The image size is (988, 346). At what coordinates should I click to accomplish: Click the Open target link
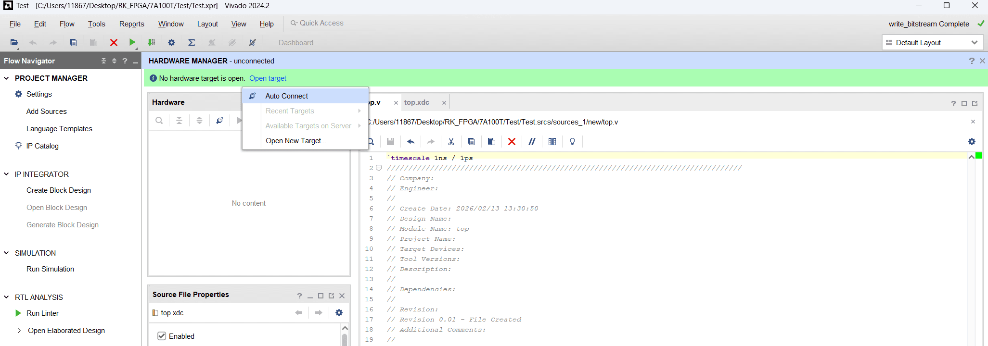point(268,78)
